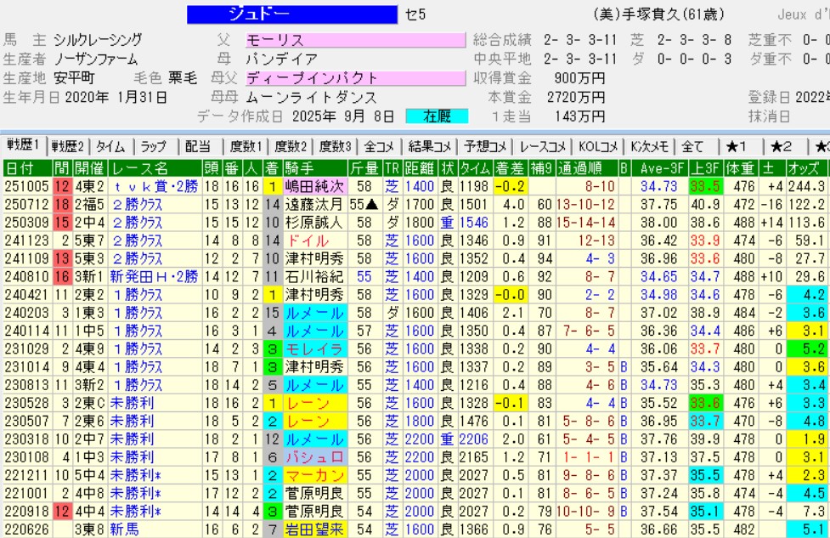Open sire モーリス pedigree field
The height and width of the screenshot is (538, 830).
click(x=355, y=40)
